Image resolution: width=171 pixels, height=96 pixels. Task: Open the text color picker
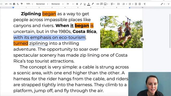[x=88, y=4]
